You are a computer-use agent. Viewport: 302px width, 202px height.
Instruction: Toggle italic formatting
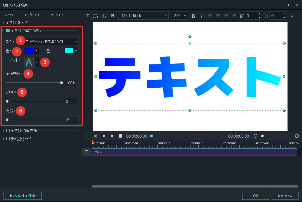click(x=202, y=16)
